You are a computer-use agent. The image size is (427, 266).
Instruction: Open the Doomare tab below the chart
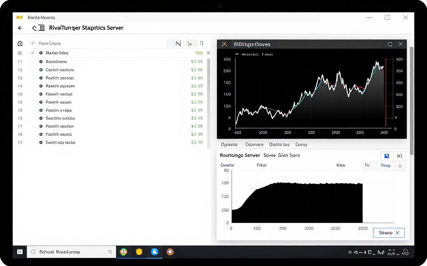254,145
